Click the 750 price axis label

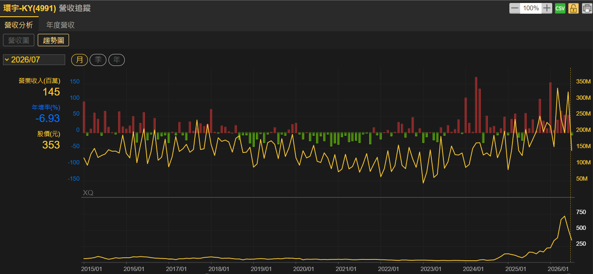tap(581, 212)
